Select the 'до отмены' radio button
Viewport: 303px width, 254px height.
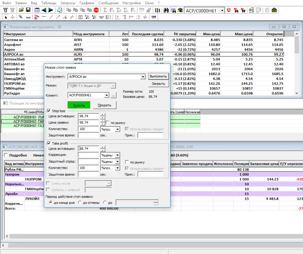80,202
